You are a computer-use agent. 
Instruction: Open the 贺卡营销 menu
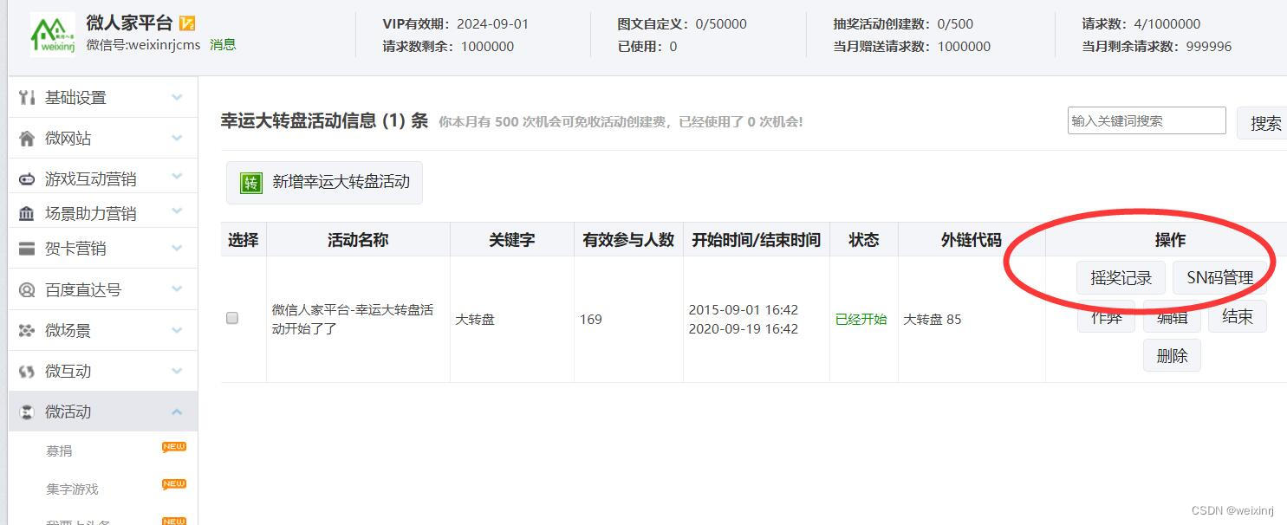point(103,249)
